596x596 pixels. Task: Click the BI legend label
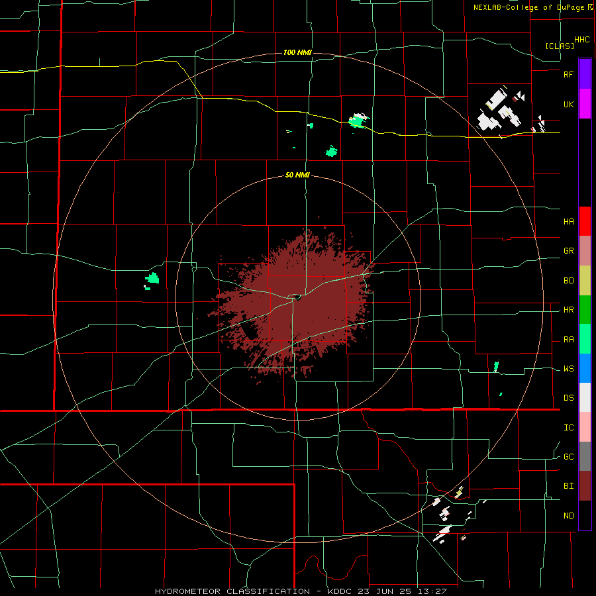(x=568, y=486)
